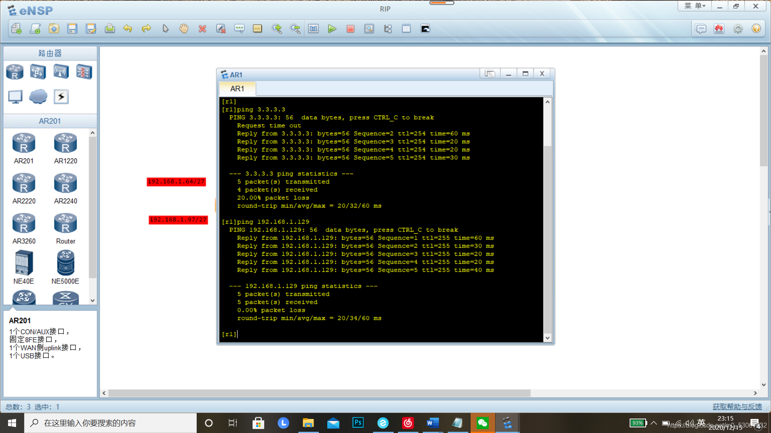Screen dimensions: 771x433
Task: Expand the AR201 router category
Action: pos(50,121)
